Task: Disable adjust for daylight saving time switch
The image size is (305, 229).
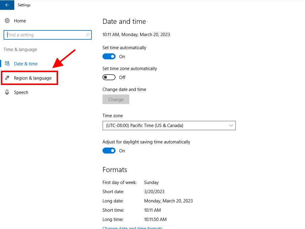Action: [x=109, y=151]
